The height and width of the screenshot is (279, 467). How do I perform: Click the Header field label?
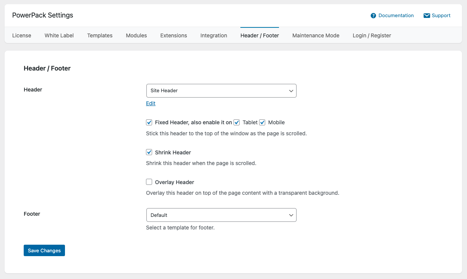(x=33, y=90)
